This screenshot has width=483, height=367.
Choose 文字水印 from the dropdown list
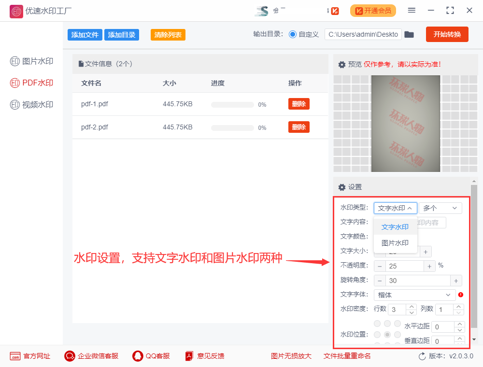396,227
